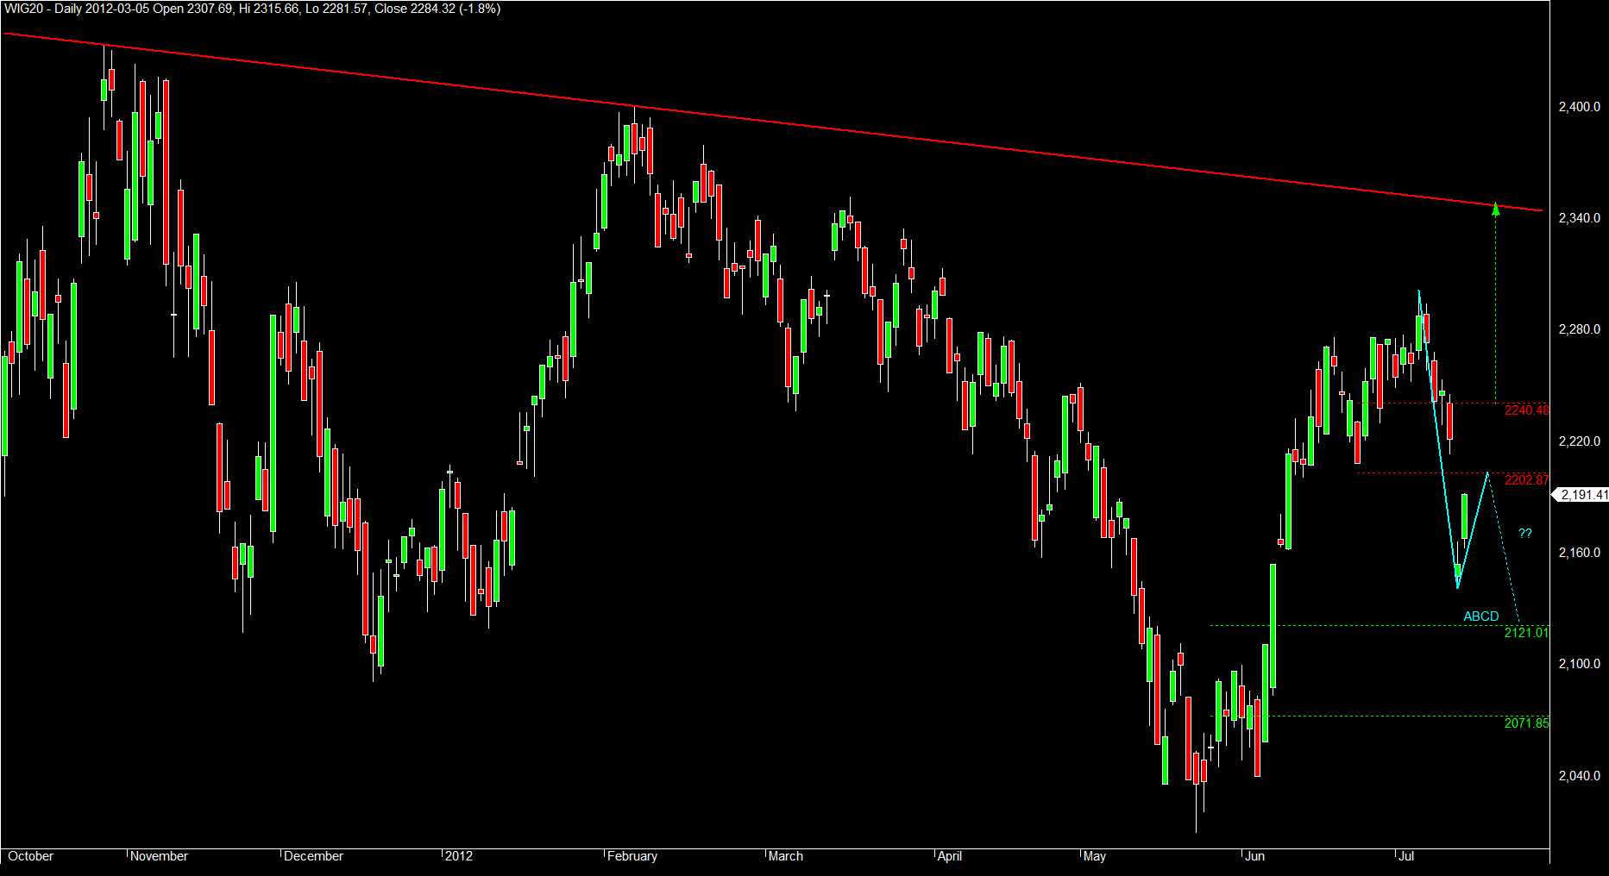Select the 2,340.0 price axis label
This screenshot has width=1609, height=876.
click(x=1580, y=218)
